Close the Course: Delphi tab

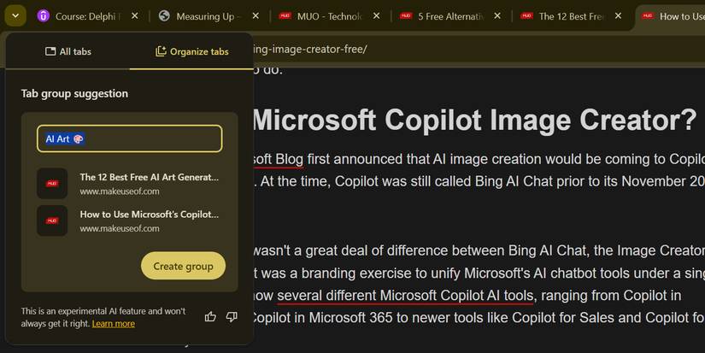tap(138, 16)
